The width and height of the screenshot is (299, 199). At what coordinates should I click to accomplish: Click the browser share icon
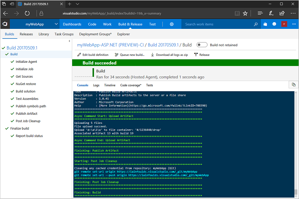[x=282, y=13]
